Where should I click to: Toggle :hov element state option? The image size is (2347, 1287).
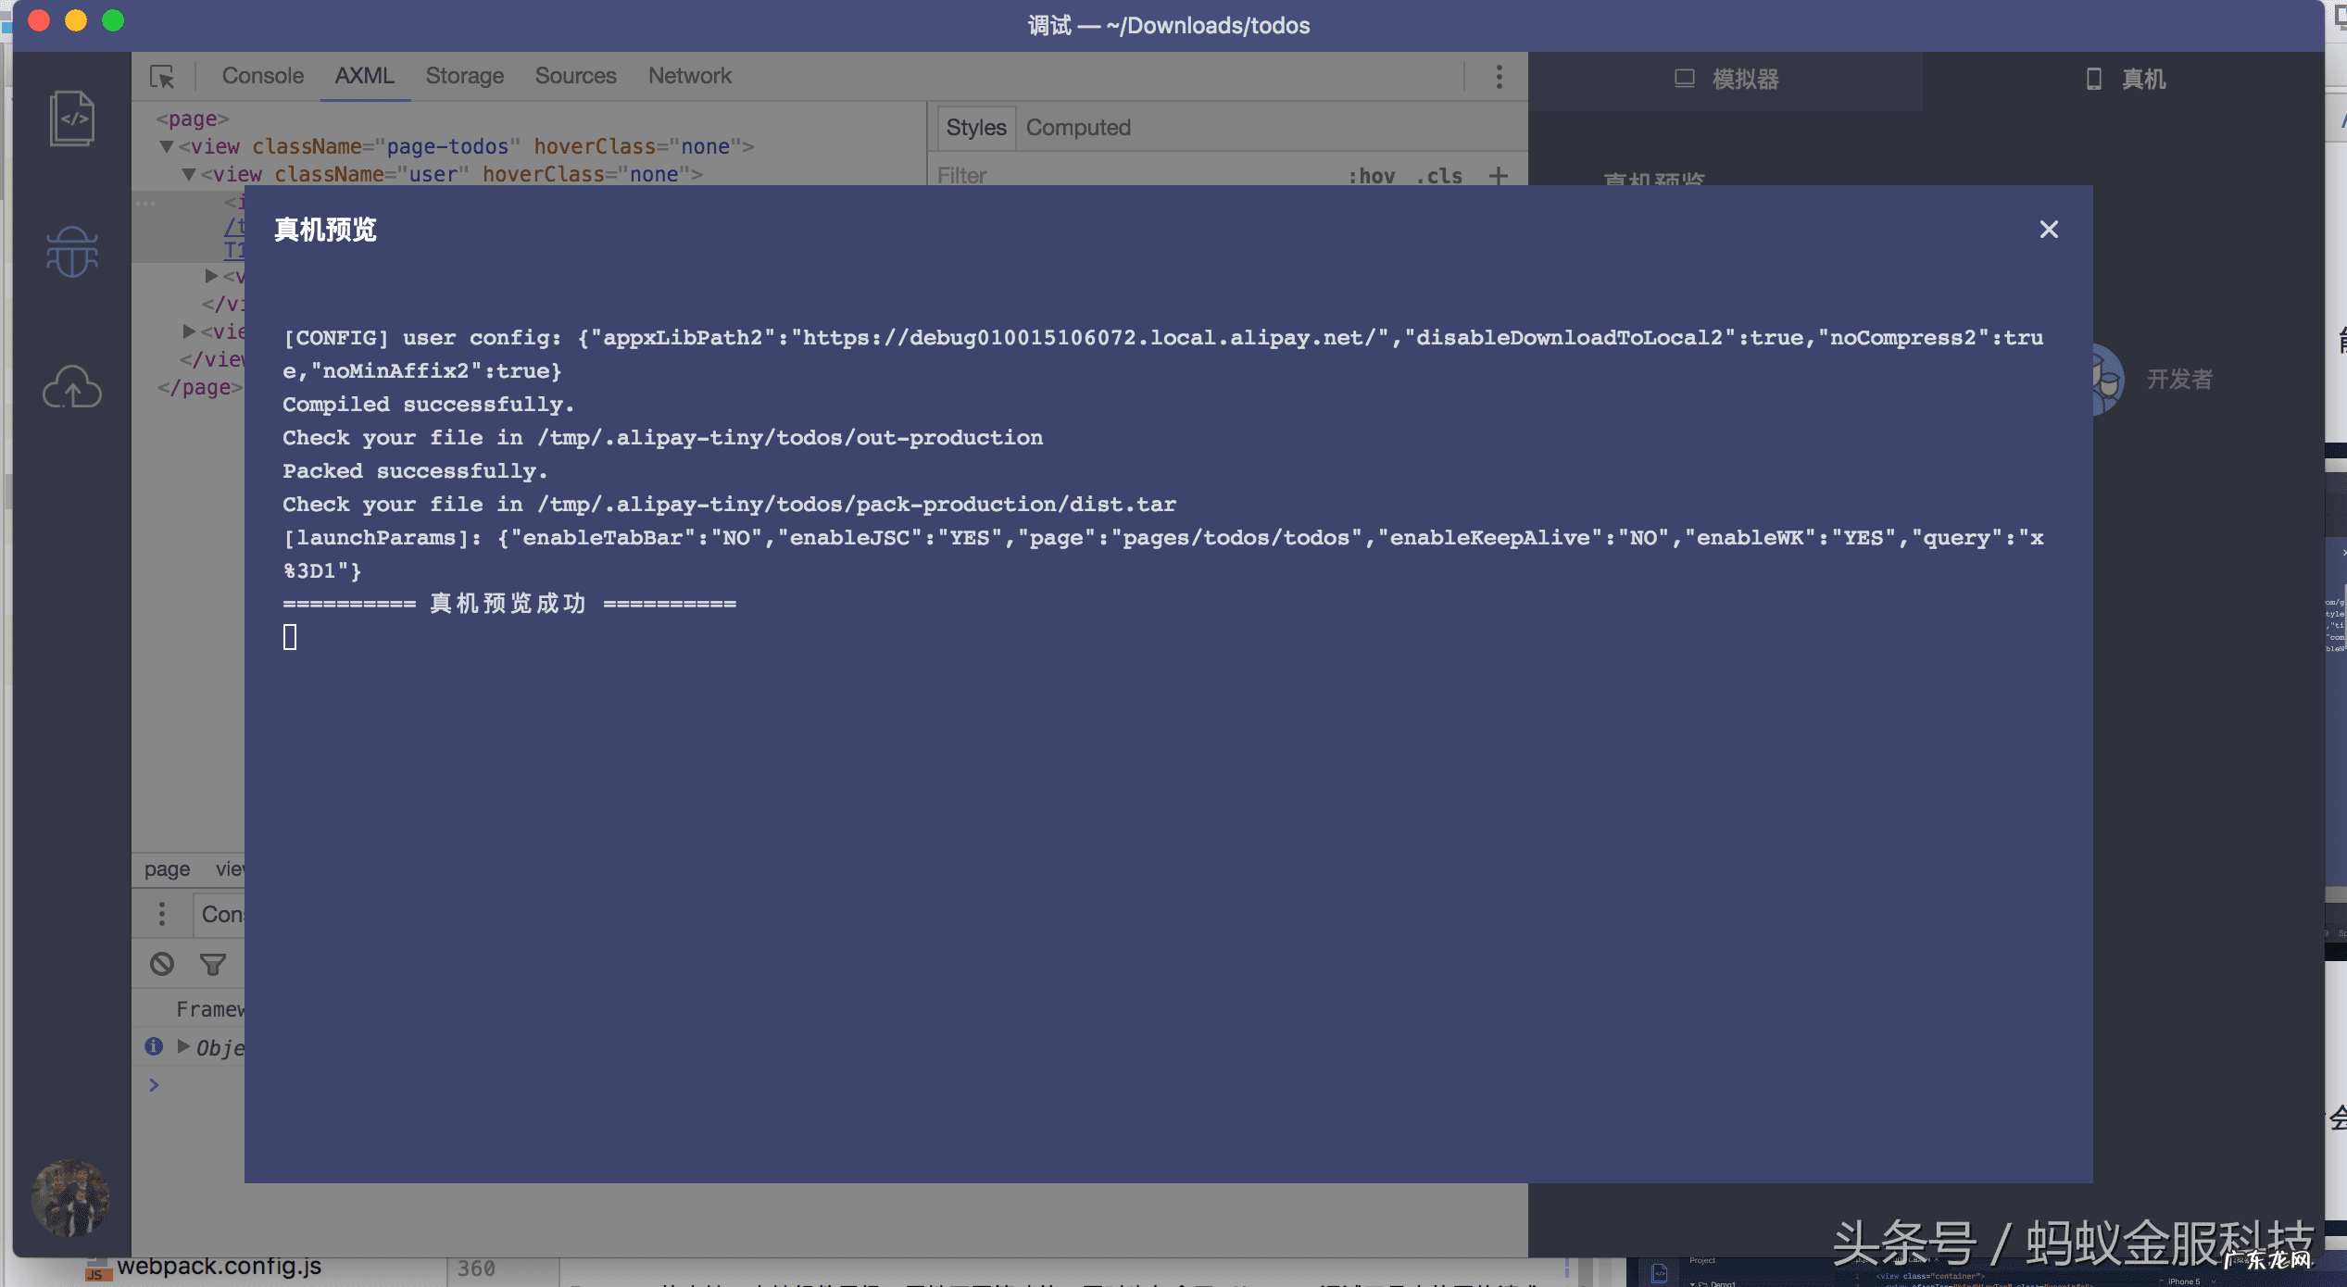click(1371, 176)
